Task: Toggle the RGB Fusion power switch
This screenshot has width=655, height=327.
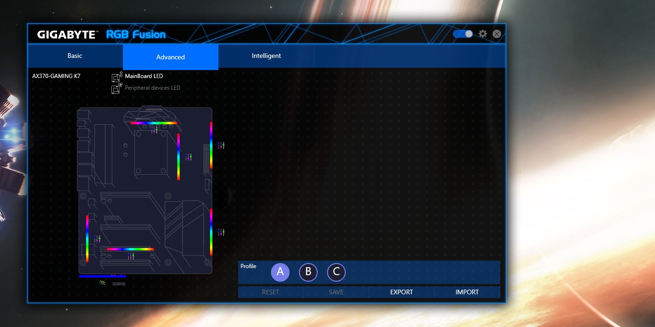Action: [x=463, y=34]
